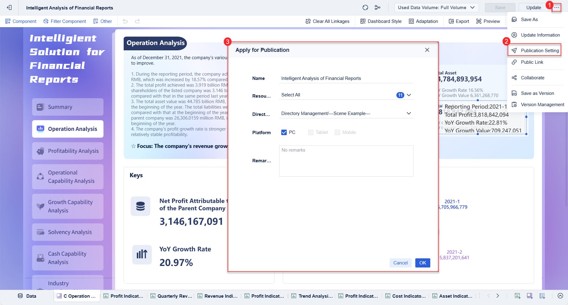Click the collapse arrow at bottom-right corner
Image resolution: width=568 pixels, height=305 pixels.
click(x=560, y=296)
